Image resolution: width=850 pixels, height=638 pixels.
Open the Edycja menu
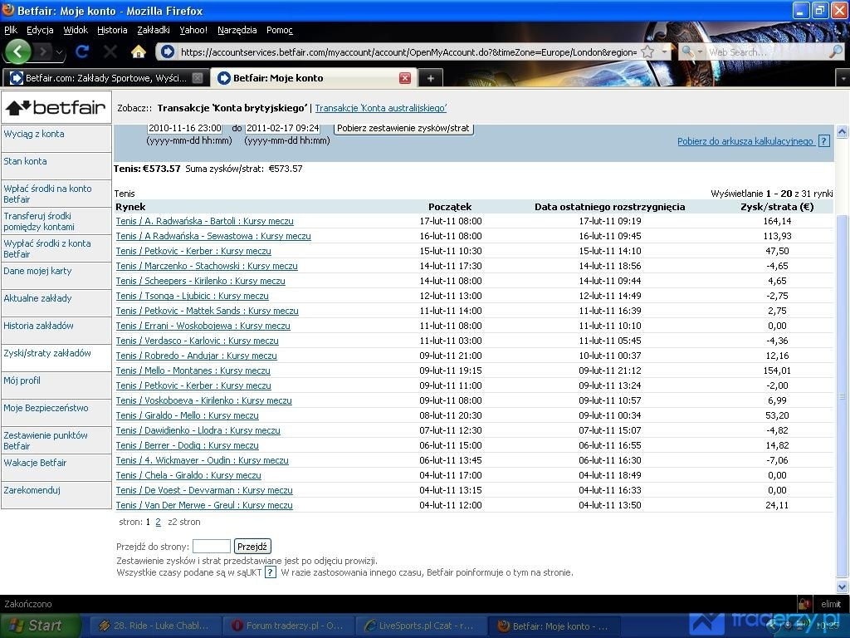(x=40, y=30)
